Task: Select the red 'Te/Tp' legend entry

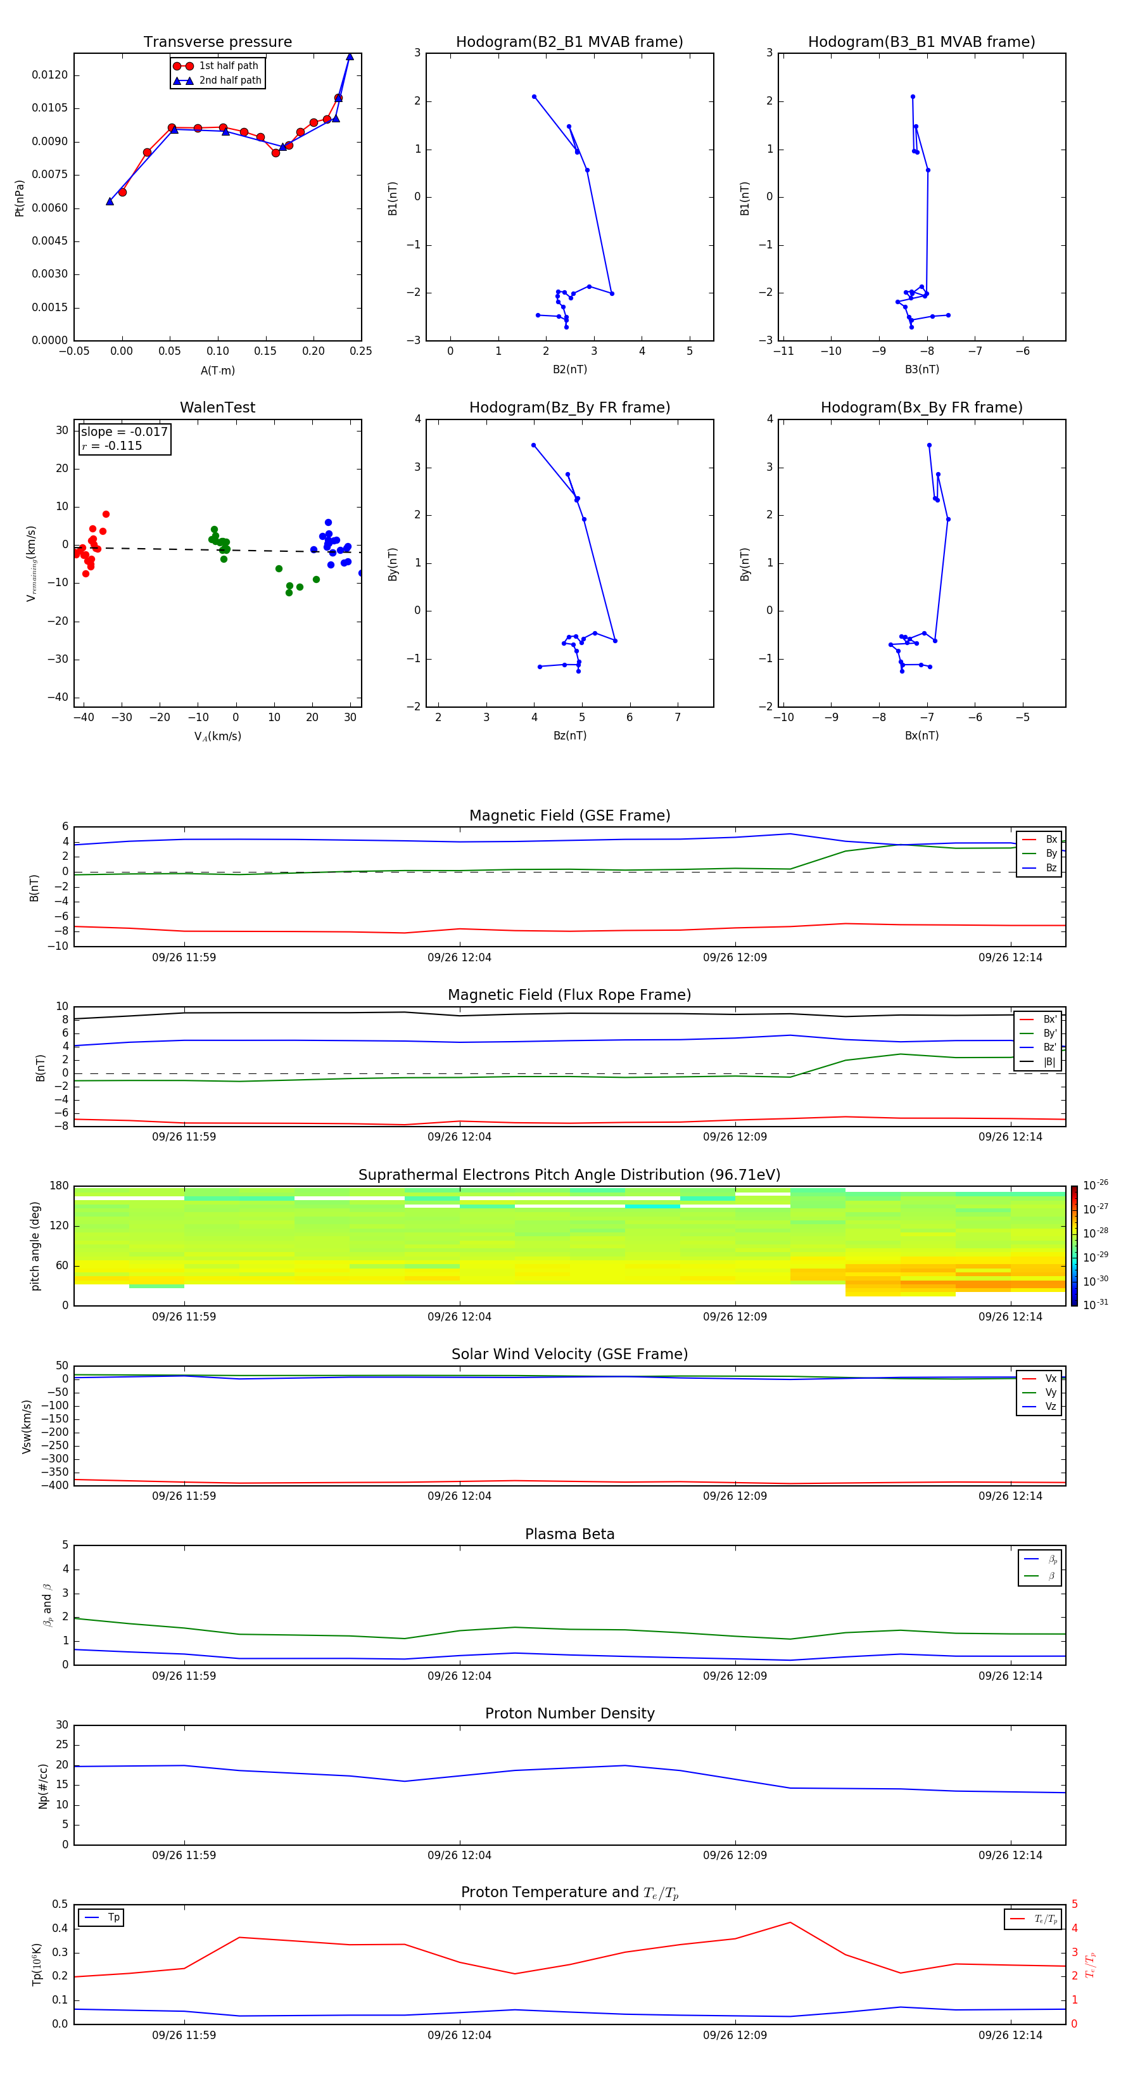Action: pos(1034,1919)
